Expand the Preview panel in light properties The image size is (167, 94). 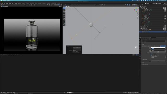coord(143,43)
